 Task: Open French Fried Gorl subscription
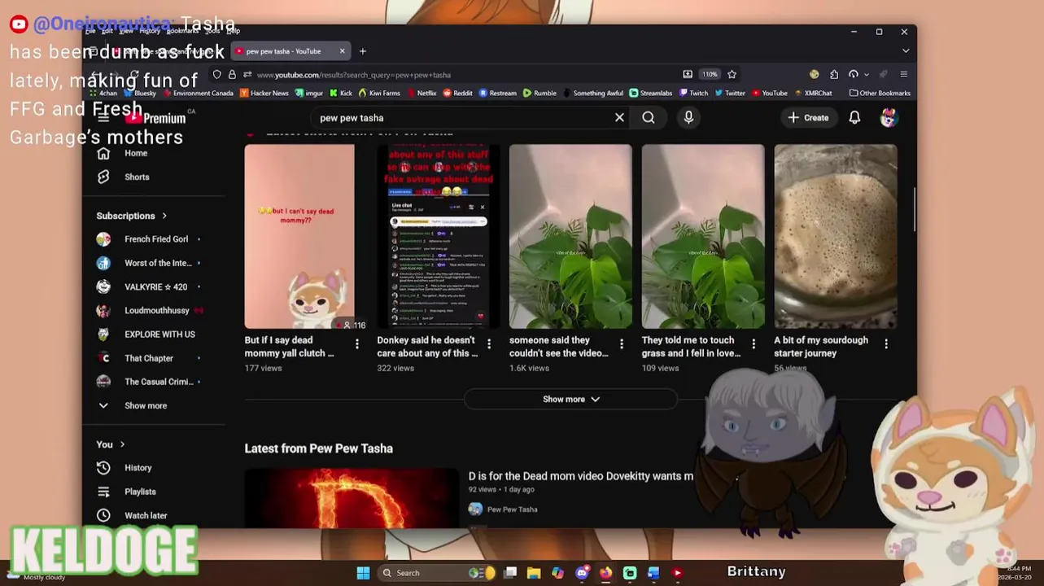(x=156, y=239)
